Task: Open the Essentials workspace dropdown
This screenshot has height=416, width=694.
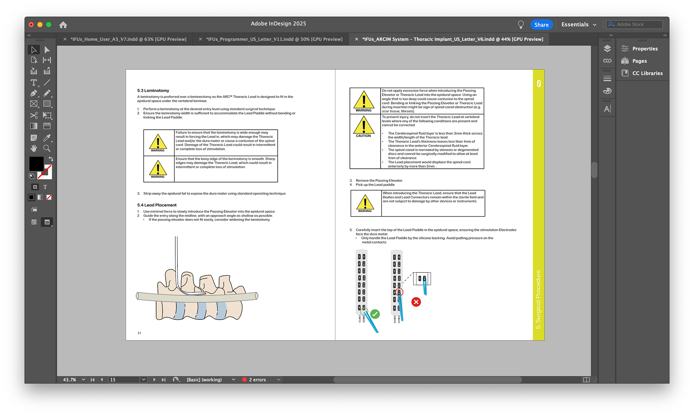Action: coord(578,25)
